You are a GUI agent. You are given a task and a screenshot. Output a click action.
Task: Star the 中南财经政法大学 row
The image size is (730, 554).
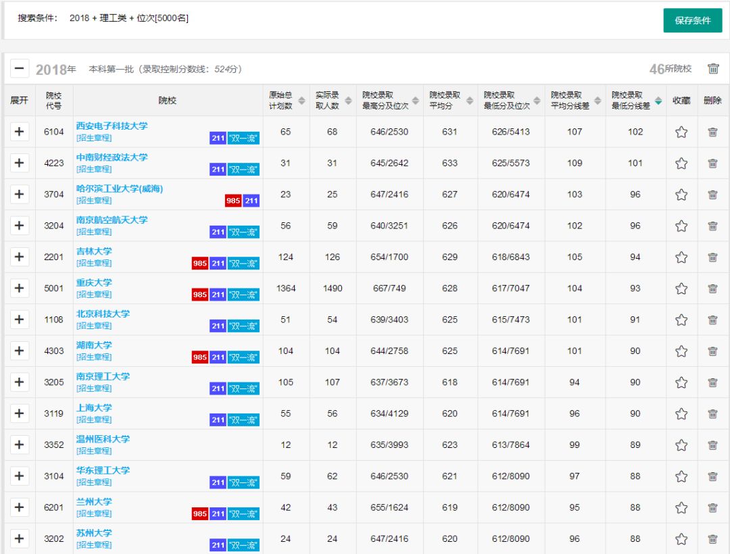click(x=681, y=163)
